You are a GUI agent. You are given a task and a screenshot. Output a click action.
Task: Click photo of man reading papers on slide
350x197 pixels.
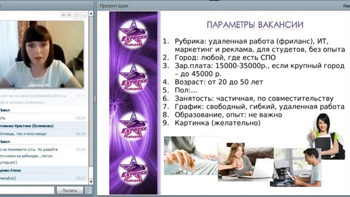point(296,167)
